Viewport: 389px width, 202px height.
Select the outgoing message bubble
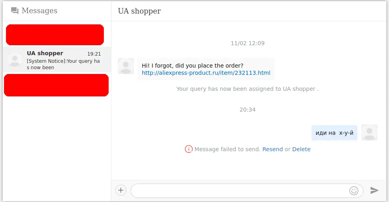tap(334, 133)
